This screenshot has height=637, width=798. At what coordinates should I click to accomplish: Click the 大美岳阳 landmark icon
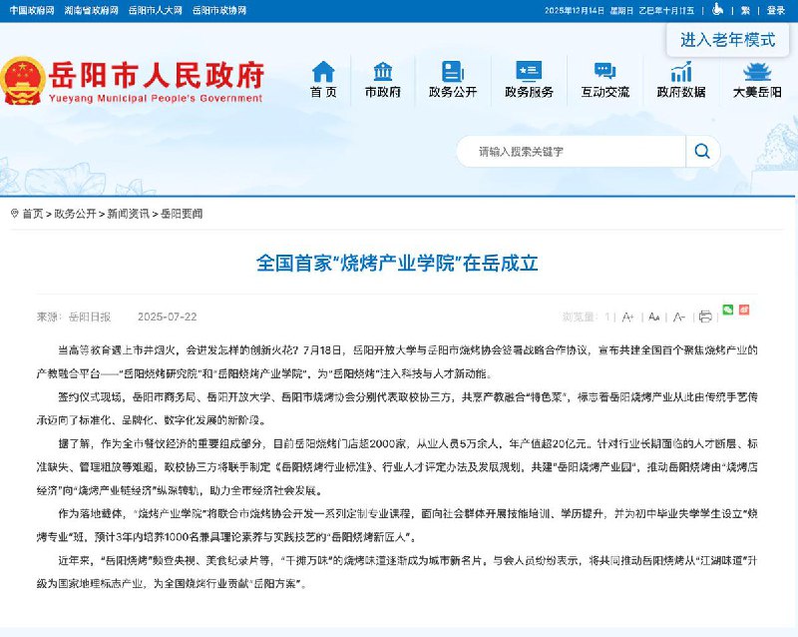pyautogui.click(x=756, y=73)
